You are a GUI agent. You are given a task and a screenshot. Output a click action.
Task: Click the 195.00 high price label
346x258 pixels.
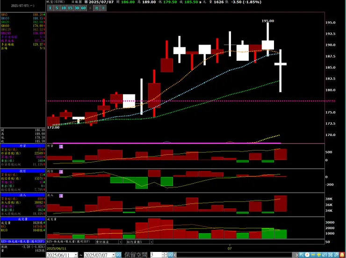pyautogui.click(x=268, y=21)
